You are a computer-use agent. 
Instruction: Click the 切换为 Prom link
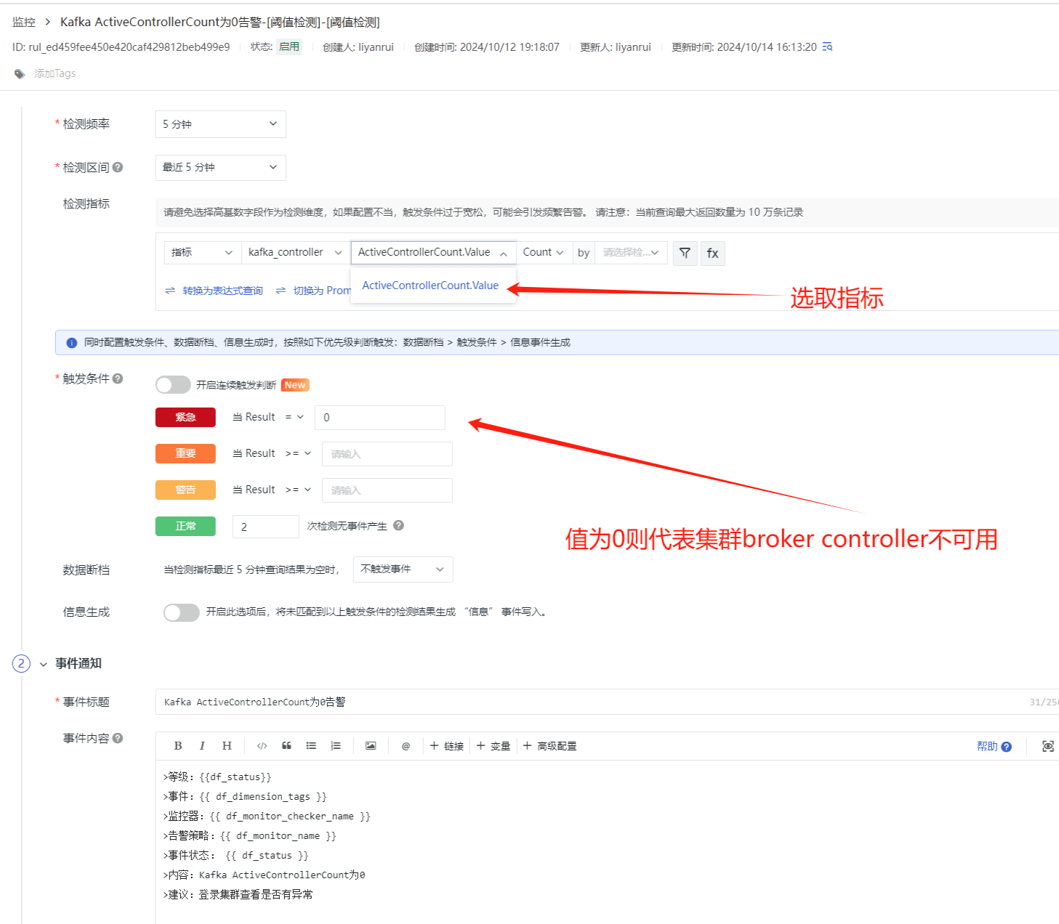[322, 291]
